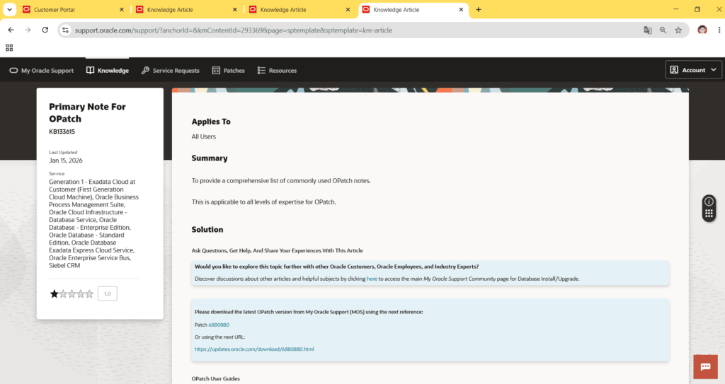Expand the Account dropdown
Viewport: 725px width, 384px height.
pos(693,70)
